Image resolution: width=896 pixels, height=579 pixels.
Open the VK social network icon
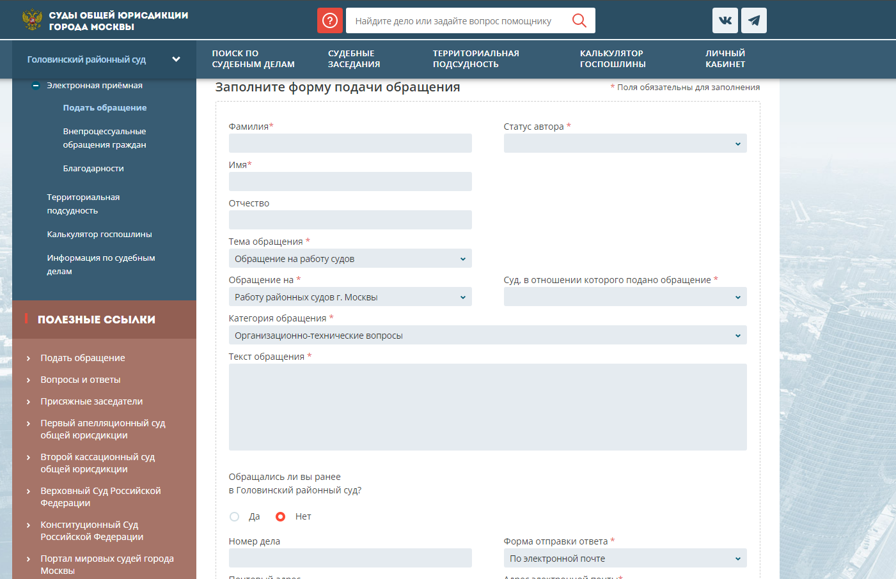point(725,20)
